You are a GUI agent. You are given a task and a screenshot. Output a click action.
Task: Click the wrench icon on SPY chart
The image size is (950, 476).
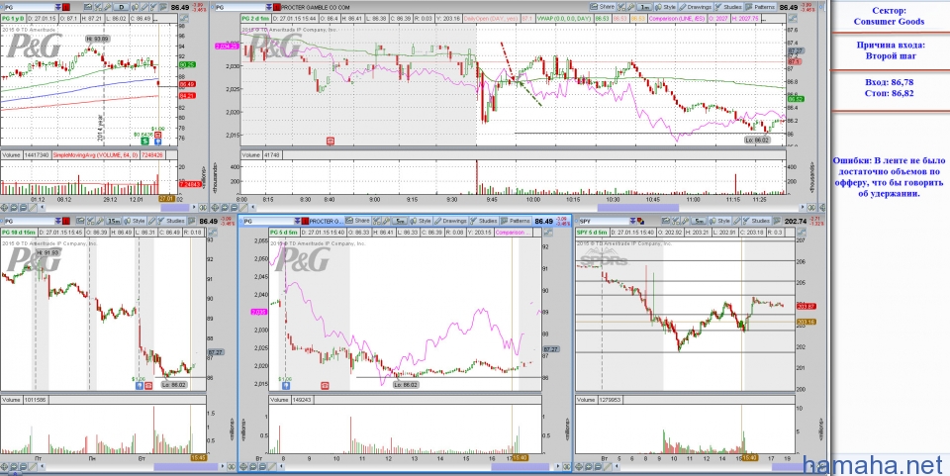pyautogui.click(x=685, y=221)
